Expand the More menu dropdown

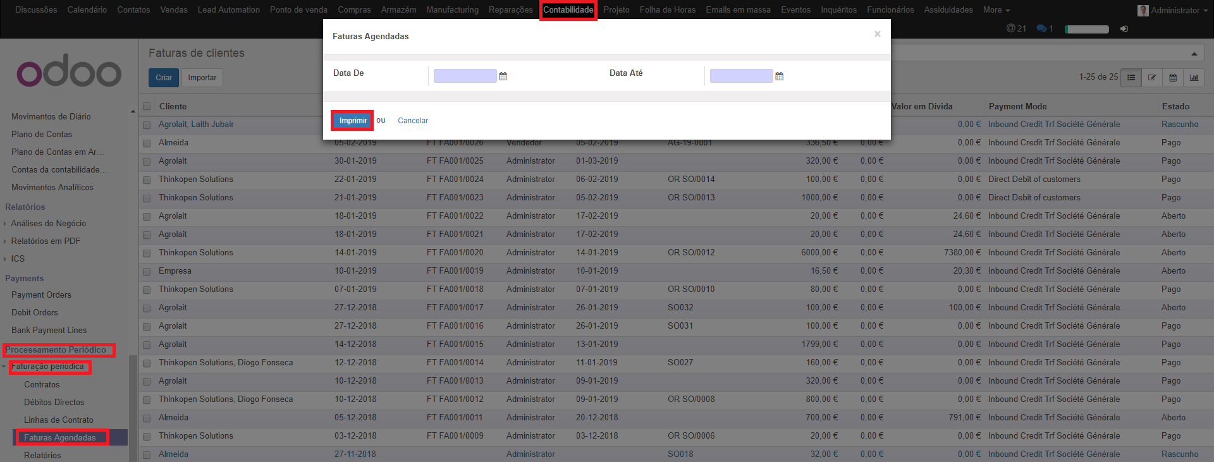(996, 10)
